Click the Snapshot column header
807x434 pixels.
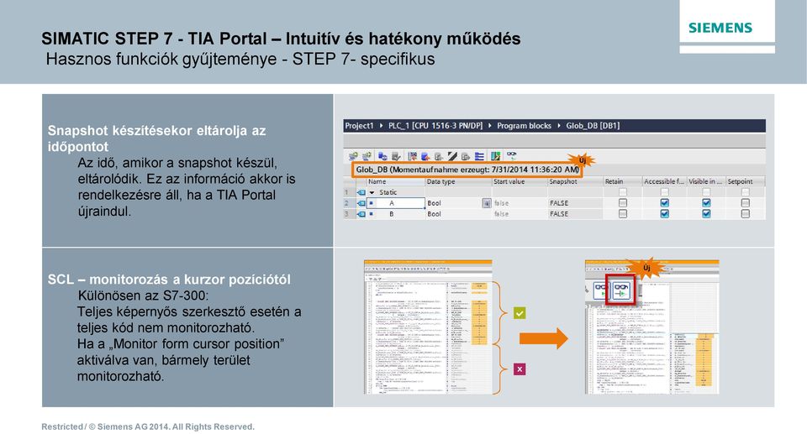tap(575, 181)
